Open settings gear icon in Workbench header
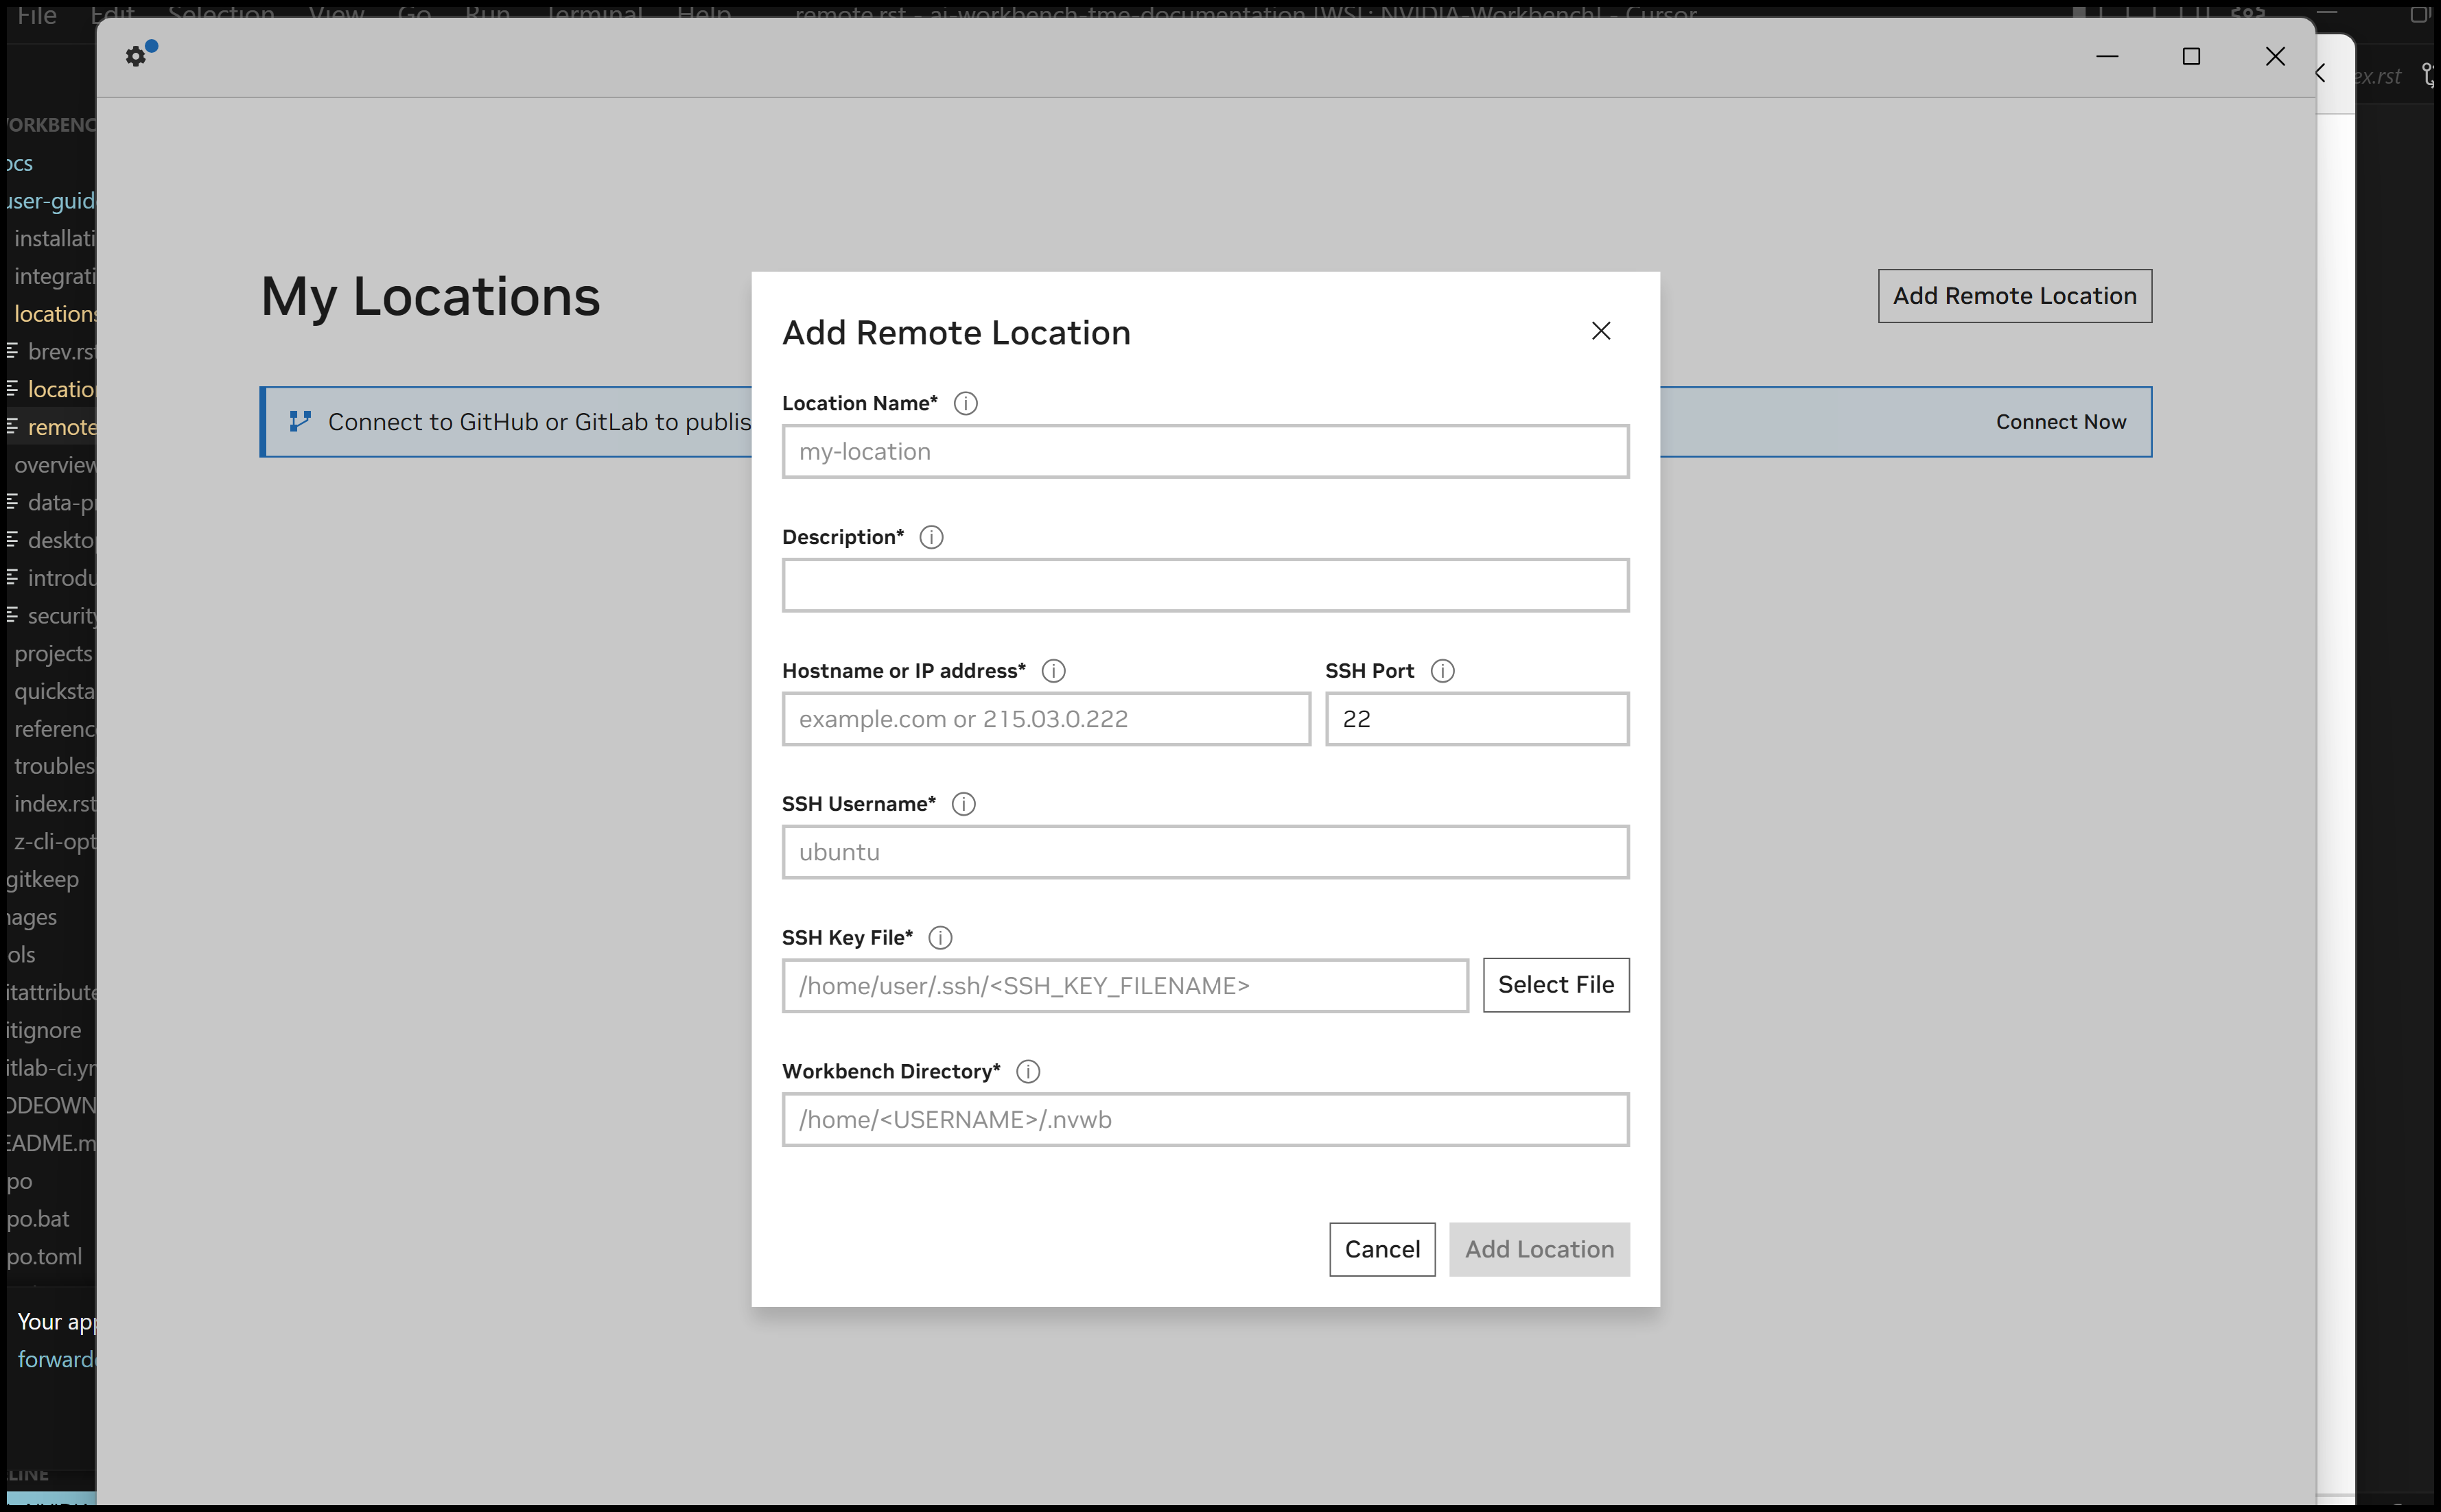This screenshot has height=1512, width=2441. 136,56
